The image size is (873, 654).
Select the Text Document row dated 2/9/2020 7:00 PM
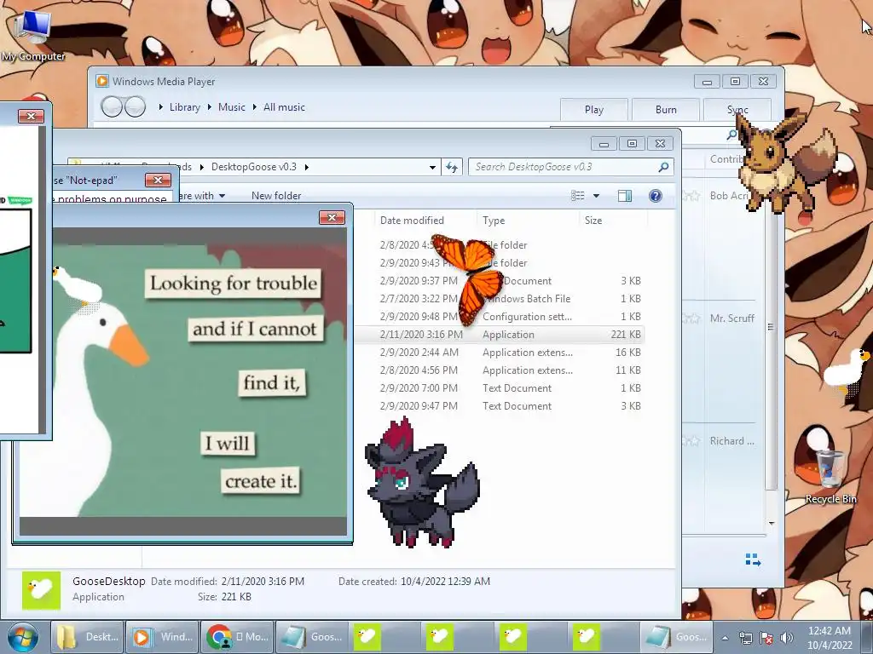pos(500,387)
